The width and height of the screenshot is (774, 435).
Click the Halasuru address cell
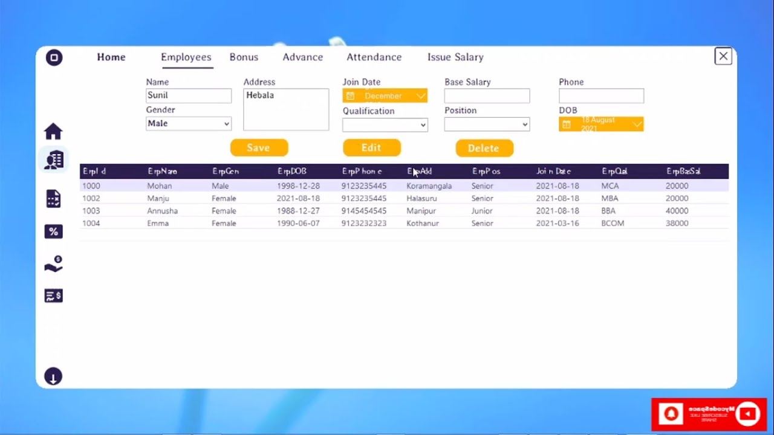421,198
